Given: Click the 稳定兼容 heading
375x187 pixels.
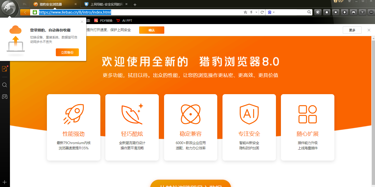Looking at the screenshot, I should pos(191,134).
